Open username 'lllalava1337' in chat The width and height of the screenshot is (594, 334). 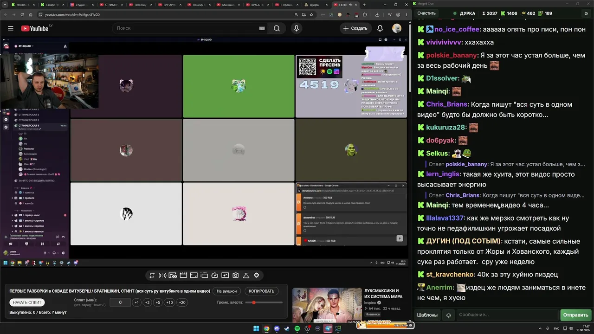445,218
